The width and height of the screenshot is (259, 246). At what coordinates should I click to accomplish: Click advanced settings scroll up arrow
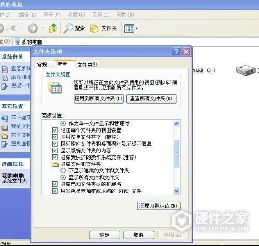[177, 124]
